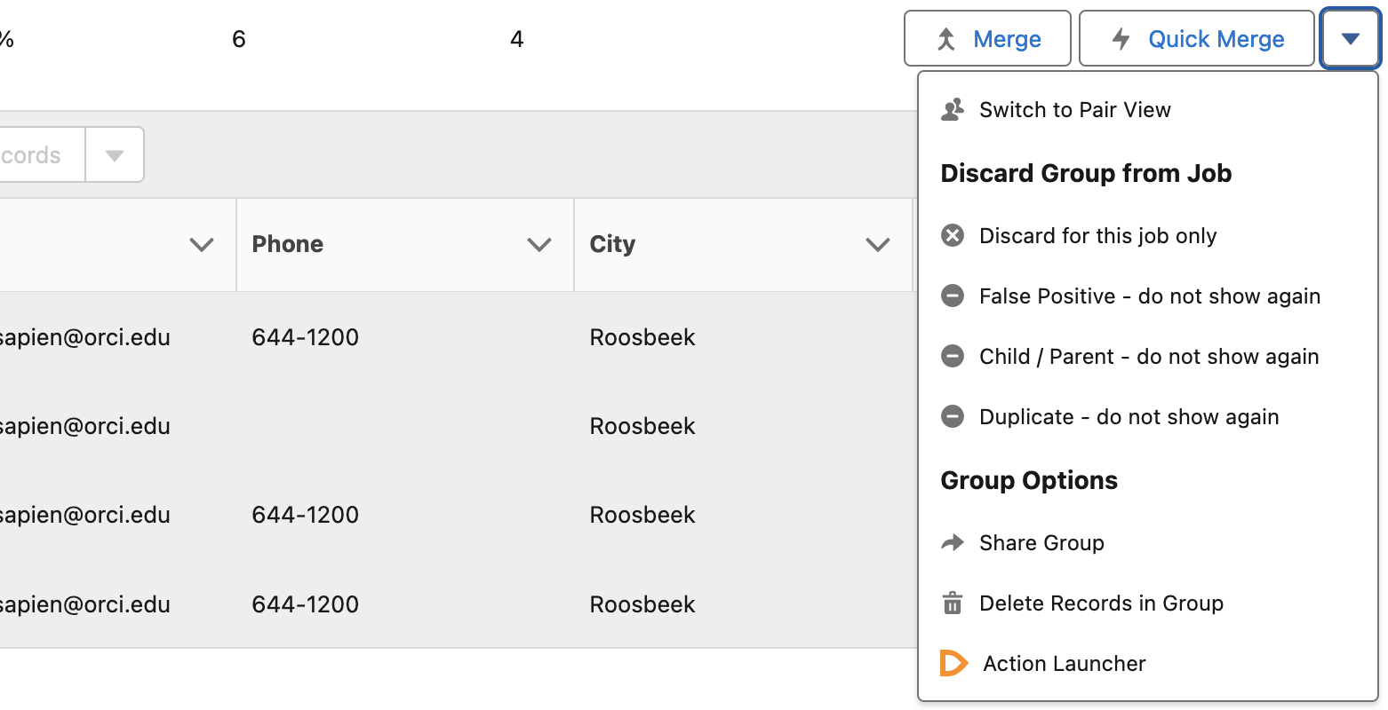Open the records filter dropdown arrow
Screen dimensions: 1388x710
pyautogui.click(x=115, y=155)
